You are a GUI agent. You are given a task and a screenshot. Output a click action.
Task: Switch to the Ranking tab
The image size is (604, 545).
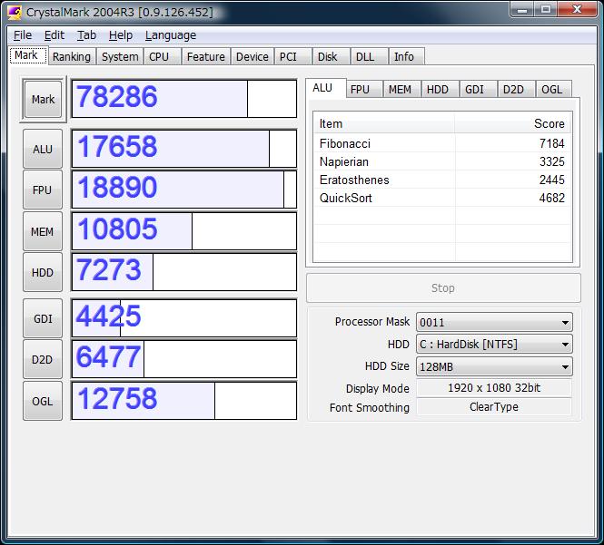tap(71, 56)
